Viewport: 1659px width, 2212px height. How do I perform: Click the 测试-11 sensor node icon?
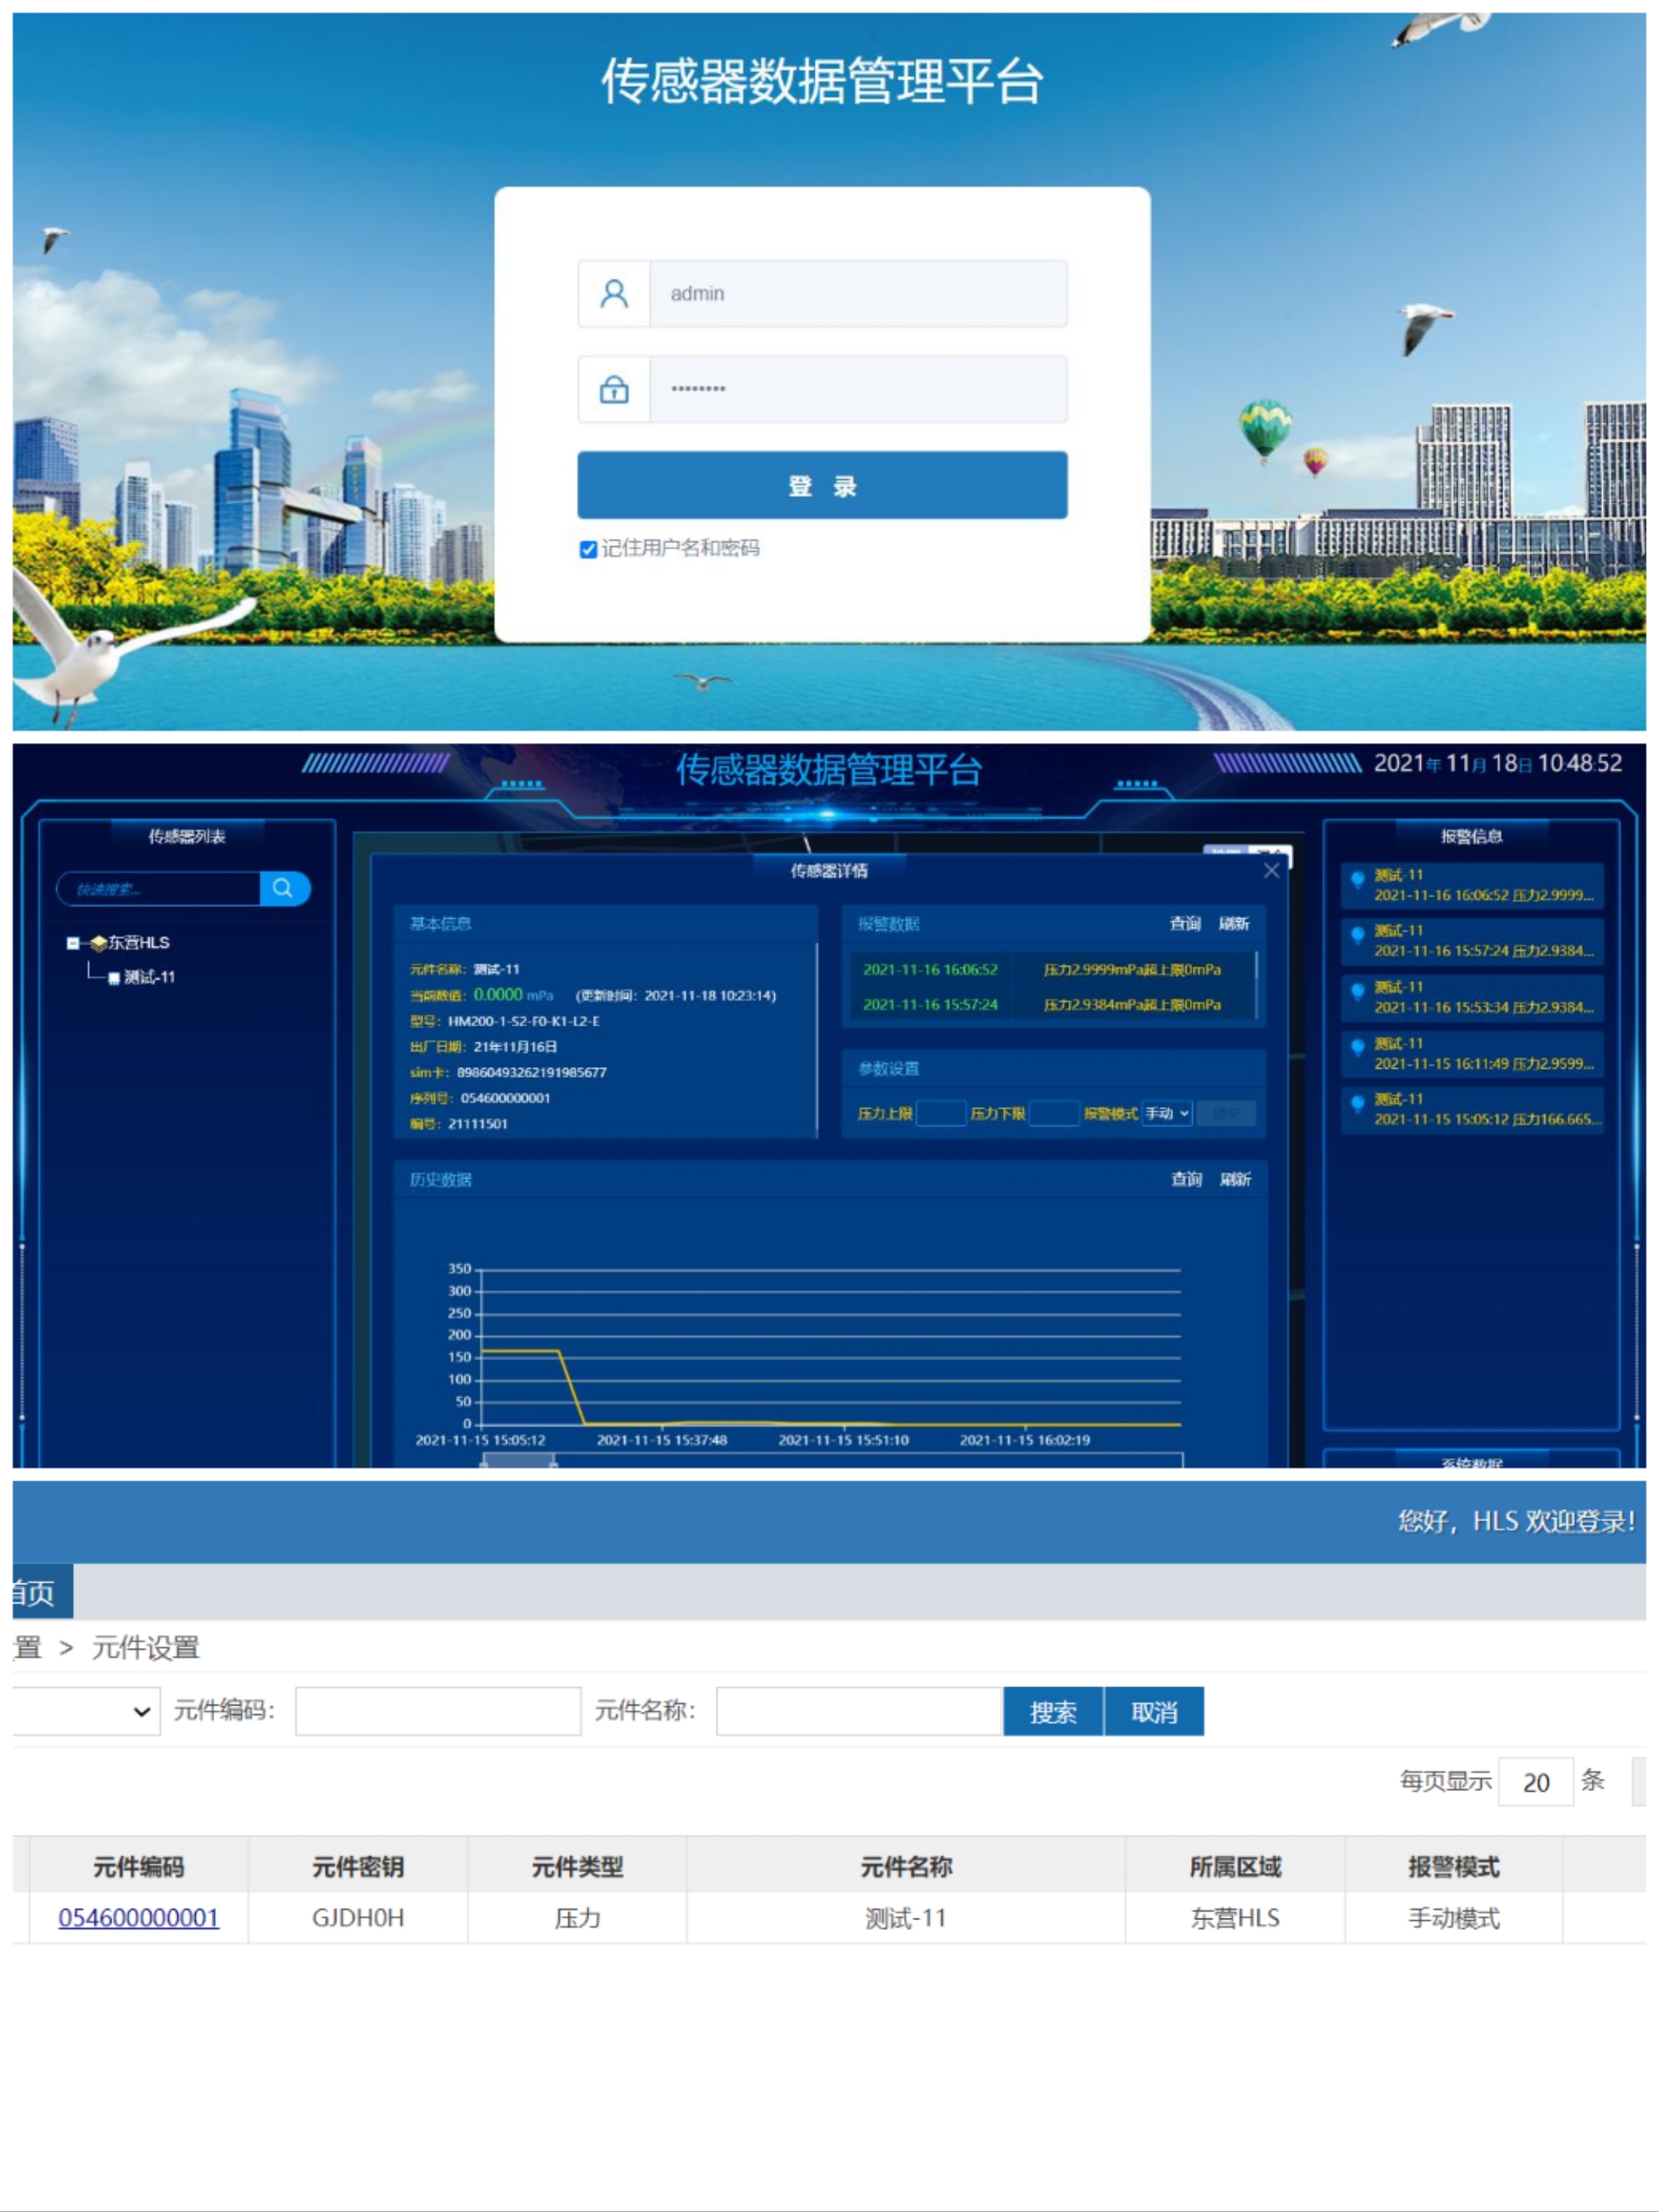114,978
